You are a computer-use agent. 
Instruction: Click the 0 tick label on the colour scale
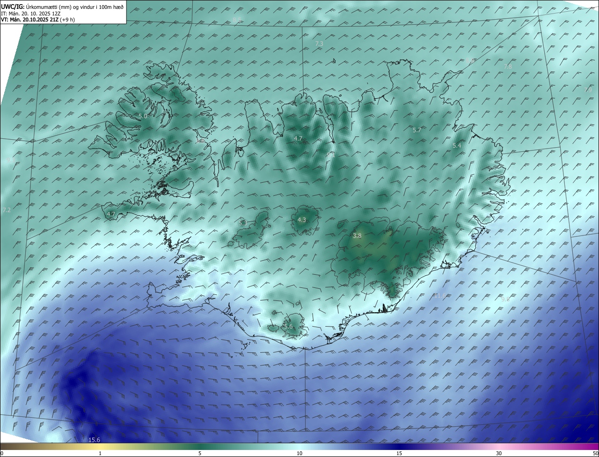[x=2, y=453]
